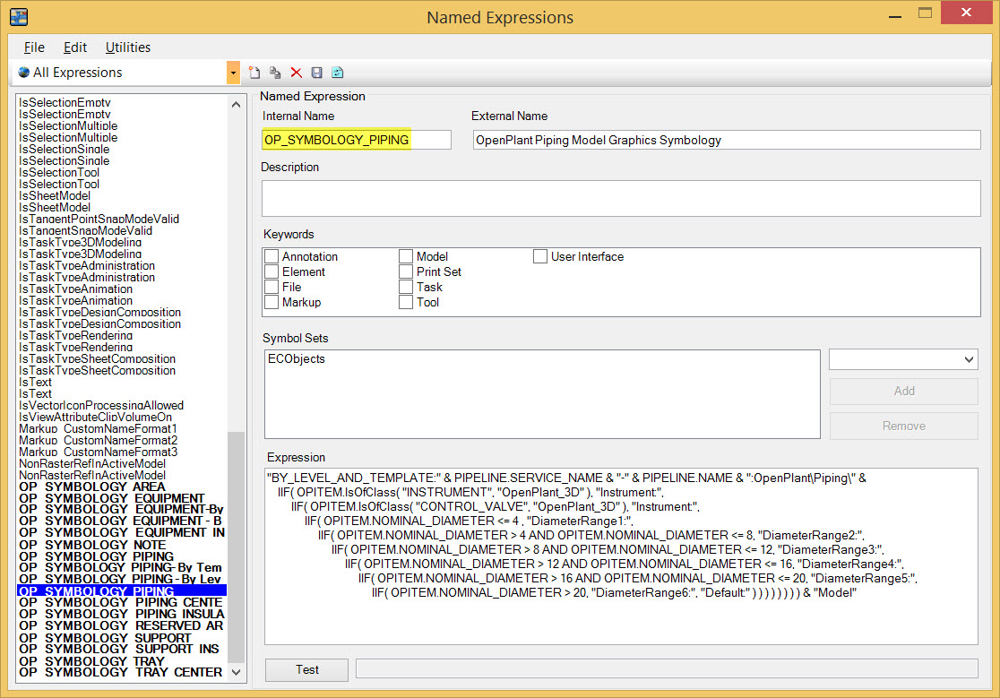Screen dimensions: 1000x698
Task: Open the File menu
Action: coord(34,47)
